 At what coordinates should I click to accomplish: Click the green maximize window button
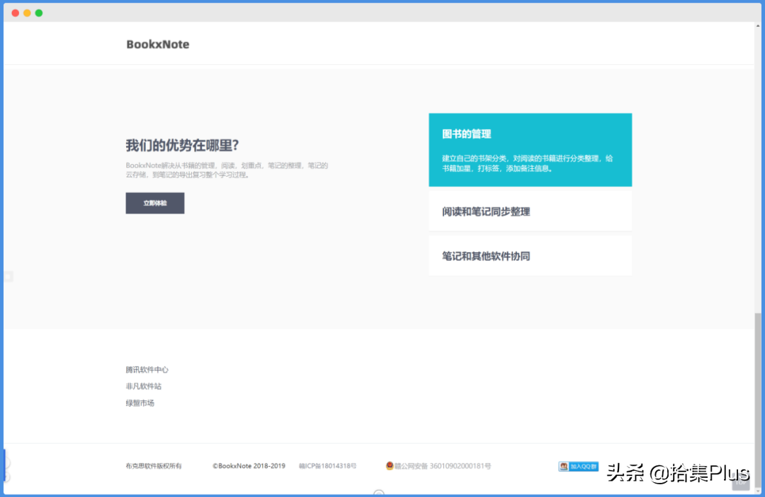(38, 13)
